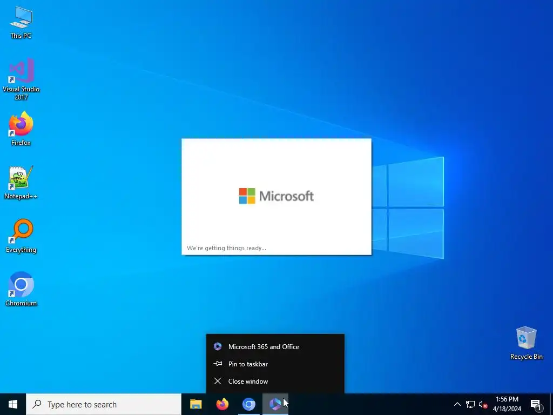Select the Recycle Bin desktop icon

point(526,343)
